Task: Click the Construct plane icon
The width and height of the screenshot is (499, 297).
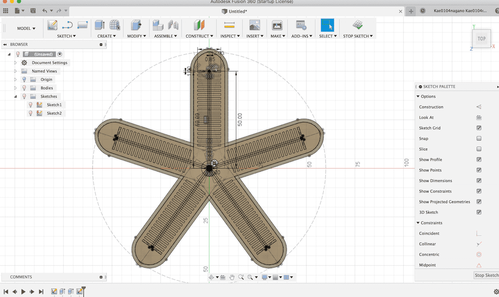Action: click(x=199, y=25)
